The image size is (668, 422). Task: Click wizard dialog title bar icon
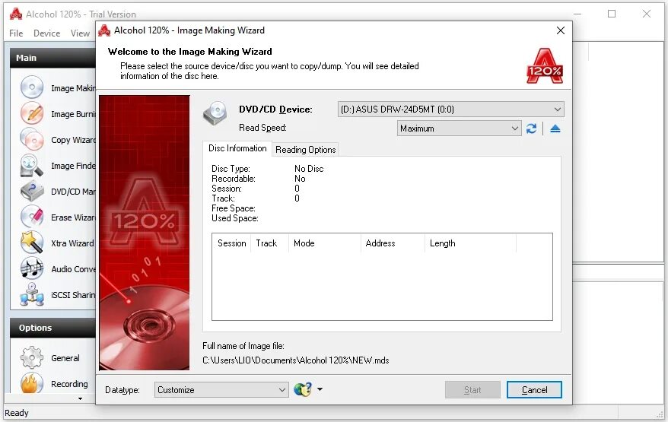tap(104, 30)
